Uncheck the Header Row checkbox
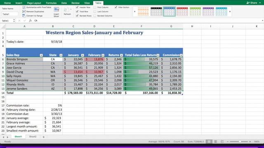264x148 pixels. (77, 7)
